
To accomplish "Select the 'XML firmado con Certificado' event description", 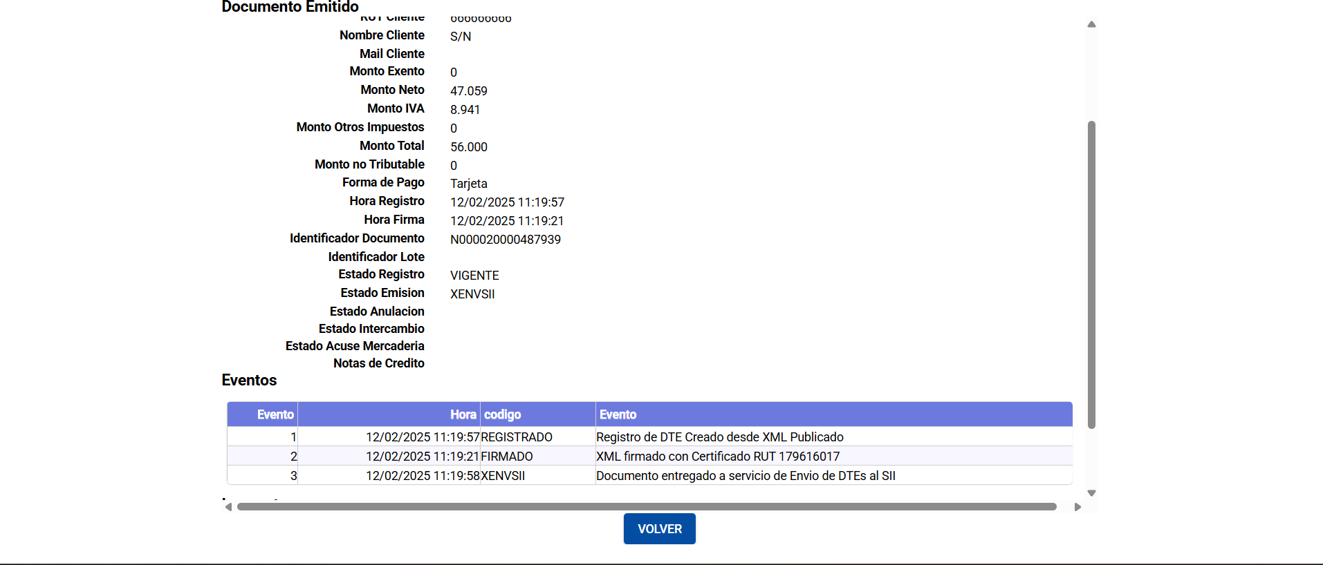I will [718, 457].
